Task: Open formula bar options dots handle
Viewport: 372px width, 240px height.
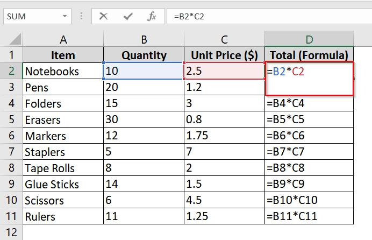Action: click(x=81, y=16)
